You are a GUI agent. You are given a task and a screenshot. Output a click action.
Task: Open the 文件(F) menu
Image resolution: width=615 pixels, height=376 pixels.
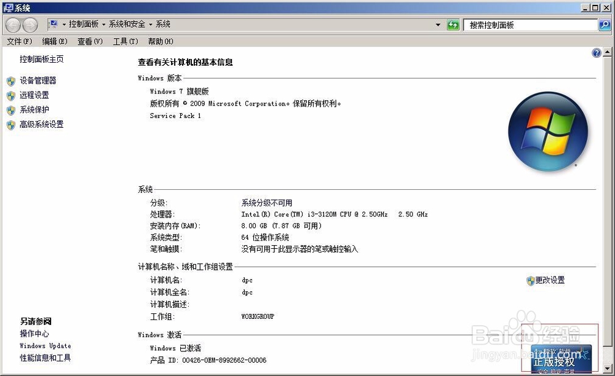click(x=19, y=41)
